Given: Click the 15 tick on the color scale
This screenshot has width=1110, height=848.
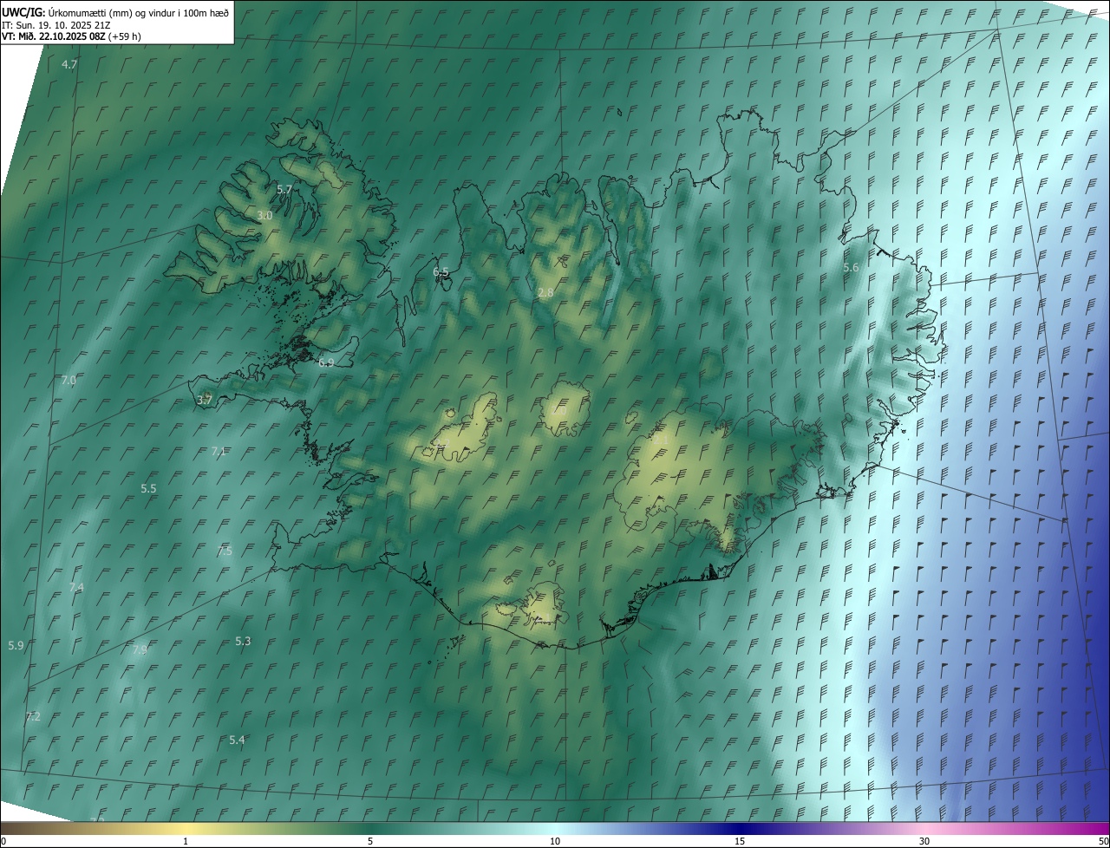Looking at the screenshot, I should [740, 842].
